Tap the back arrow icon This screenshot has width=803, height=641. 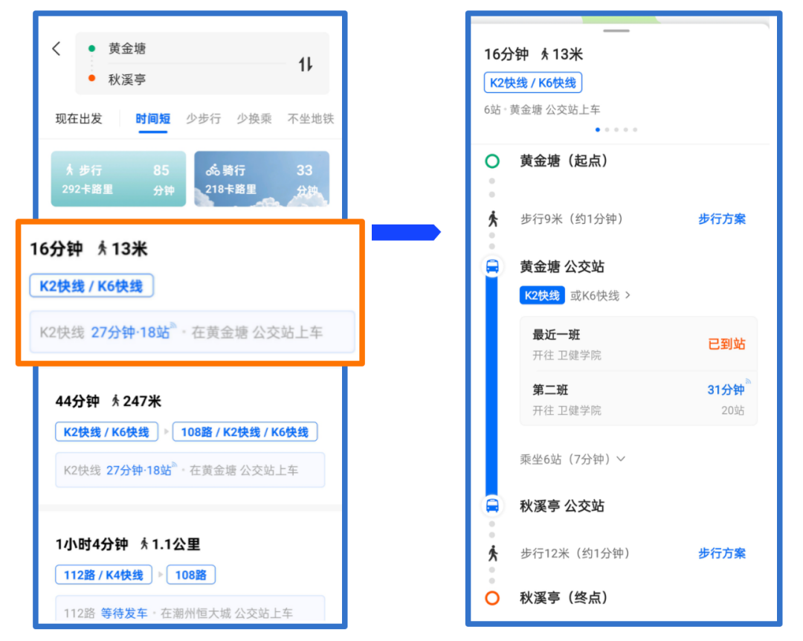57,49
